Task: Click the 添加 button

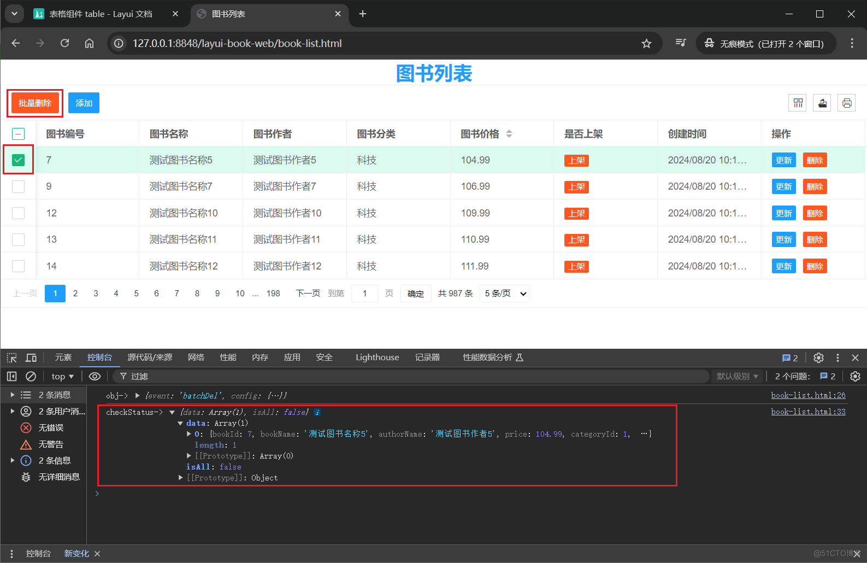Action: [84, 103]
